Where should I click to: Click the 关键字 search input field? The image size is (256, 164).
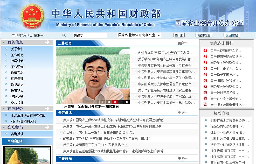(x=90, y=35)
